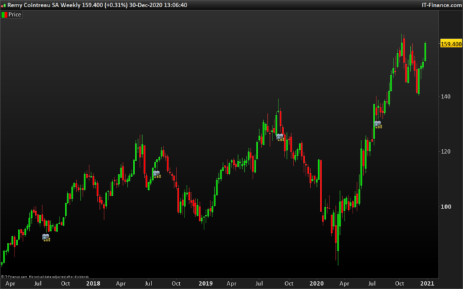Click the 140 price axis label
The image size is (463, 289).
coord(446,96)
